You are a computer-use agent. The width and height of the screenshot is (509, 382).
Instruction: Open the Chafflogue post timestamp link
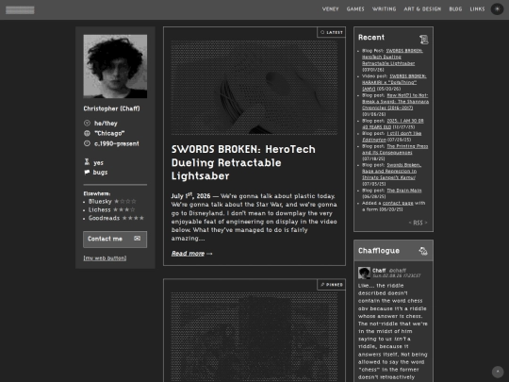click(396, 275)
